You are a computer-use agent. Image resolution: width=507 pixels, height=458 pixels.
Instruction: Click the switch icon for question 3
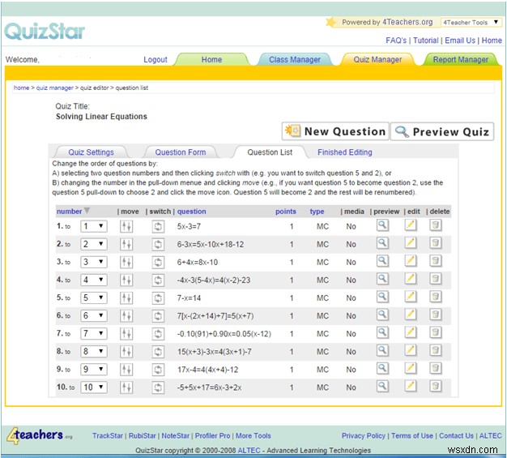(158, 262)
